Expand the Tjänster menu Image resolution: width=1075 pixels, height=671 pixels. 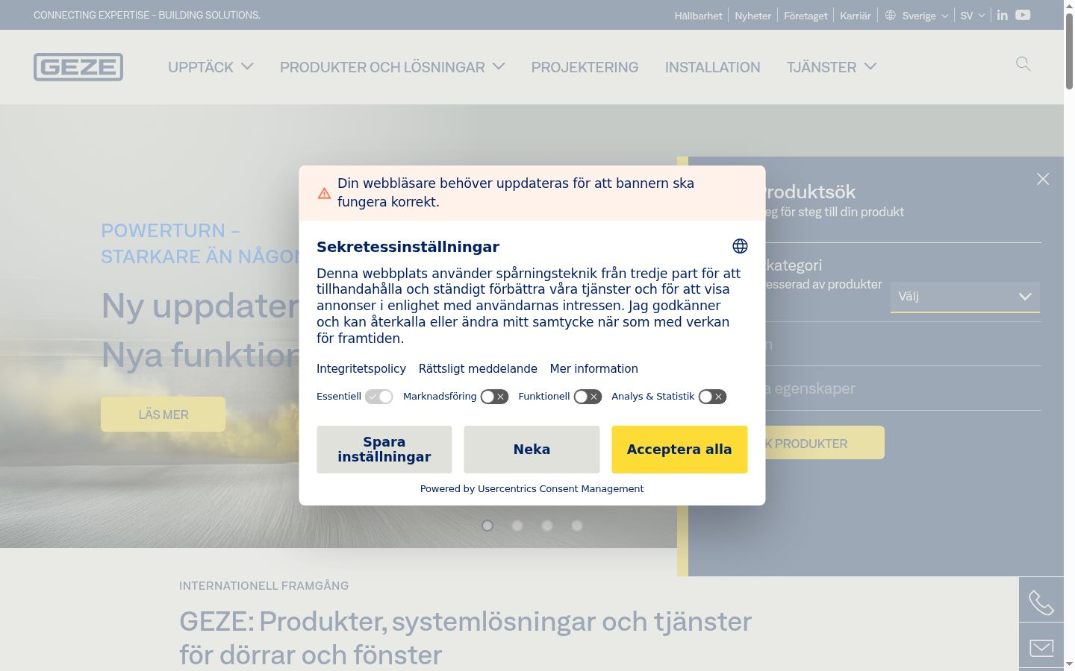(832, 67)
